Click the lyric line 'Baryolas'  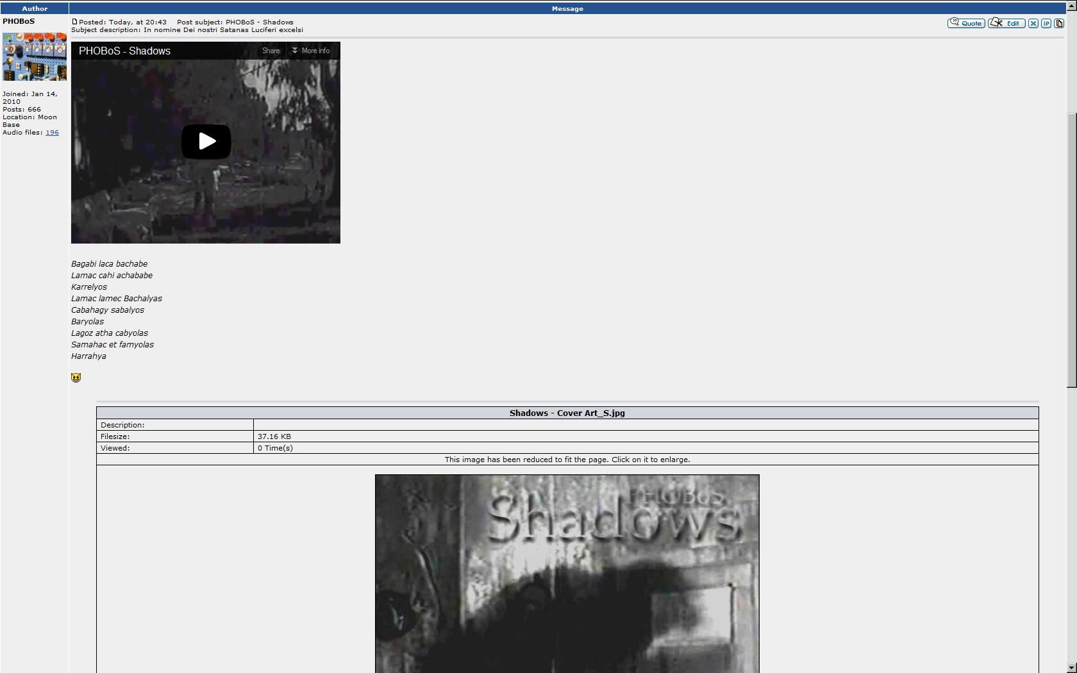87,322
